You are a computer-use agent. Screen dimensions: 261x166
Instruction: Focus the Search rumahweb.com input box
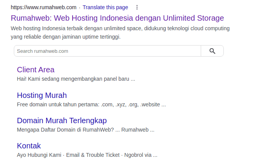coord(107,51)
